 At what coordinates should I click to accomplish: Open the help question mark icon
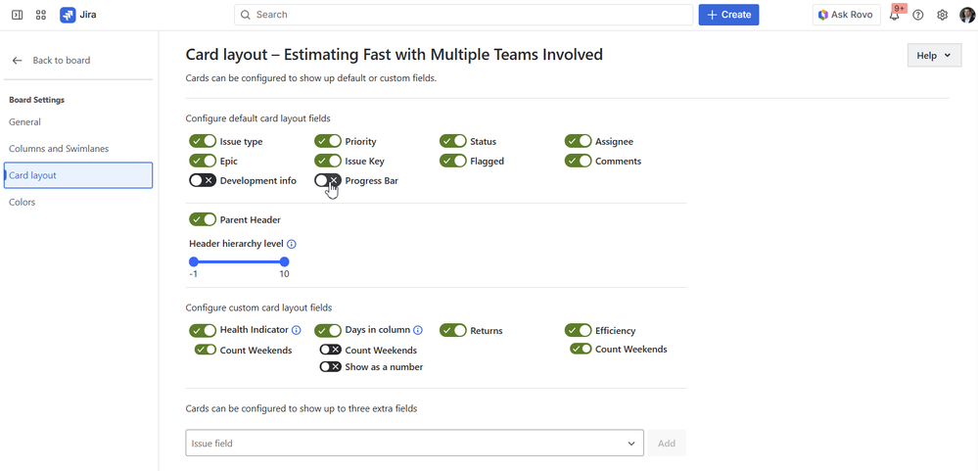(x=918, y=15)
